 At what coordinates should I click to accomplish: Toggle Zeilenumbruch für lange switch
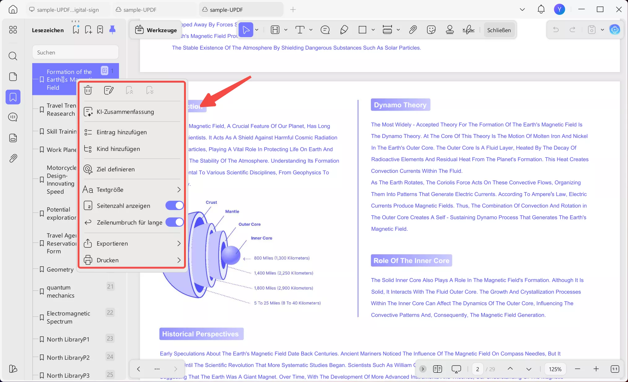pyautogui.click(x=174, y=222)
